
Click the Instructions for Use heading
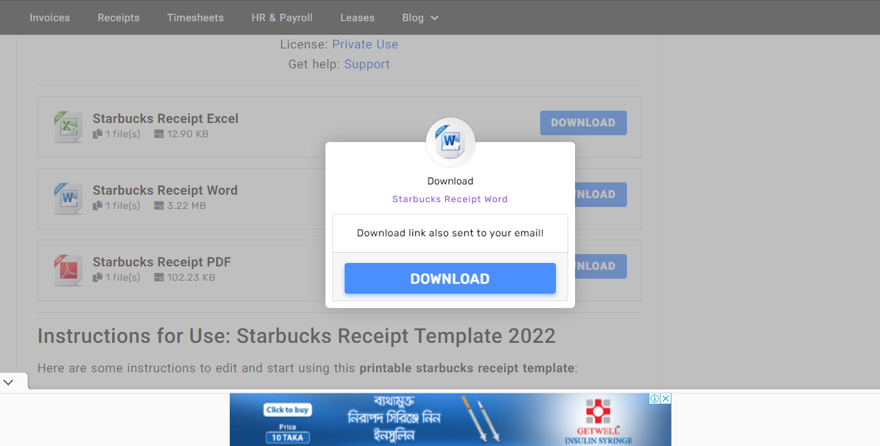297,336
